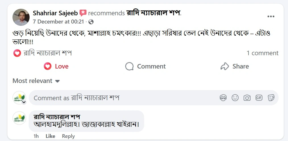Viewport: 288px width, 141px height.
Task: Share the post using Share button
Action: tap(235, 67)
